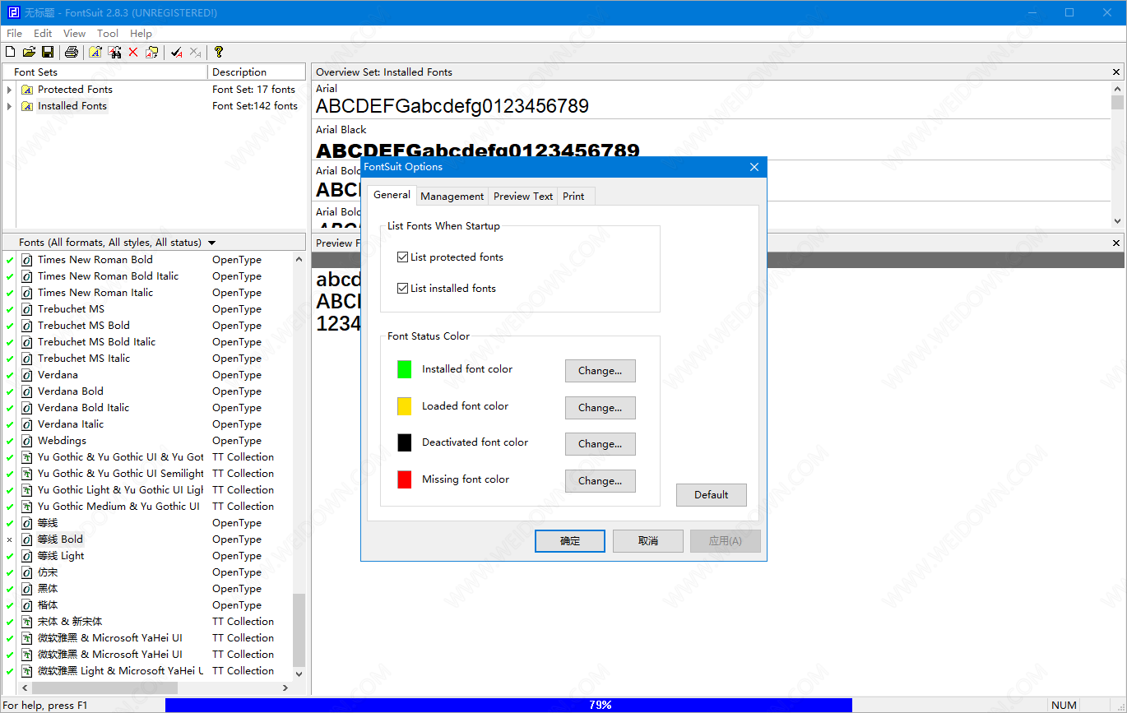Click the font list scroll down arrow
Viewport: 1127px width, 713px height.
(x=299, y=674)
